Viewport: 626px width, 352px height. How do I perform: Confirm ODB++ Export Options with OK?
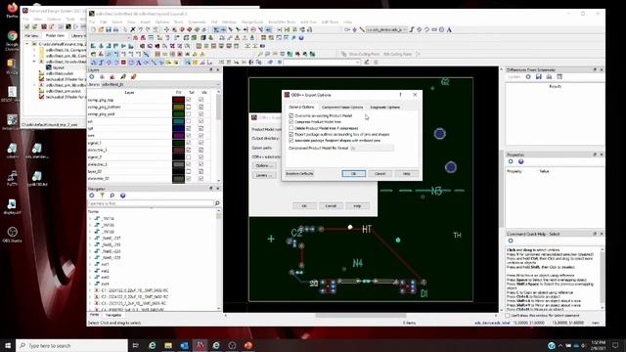pyautogui.click(x=353, y=174)
